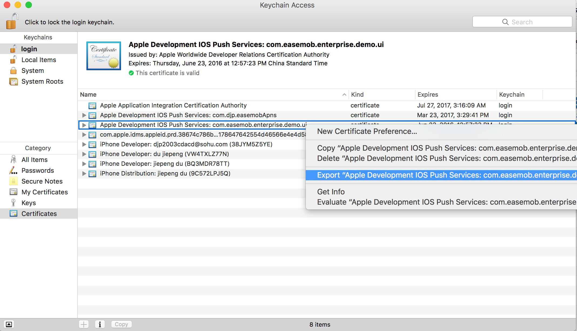Select the Secure Notes category label
Screen dimensions: 577x331
click(x=42, y=181)
